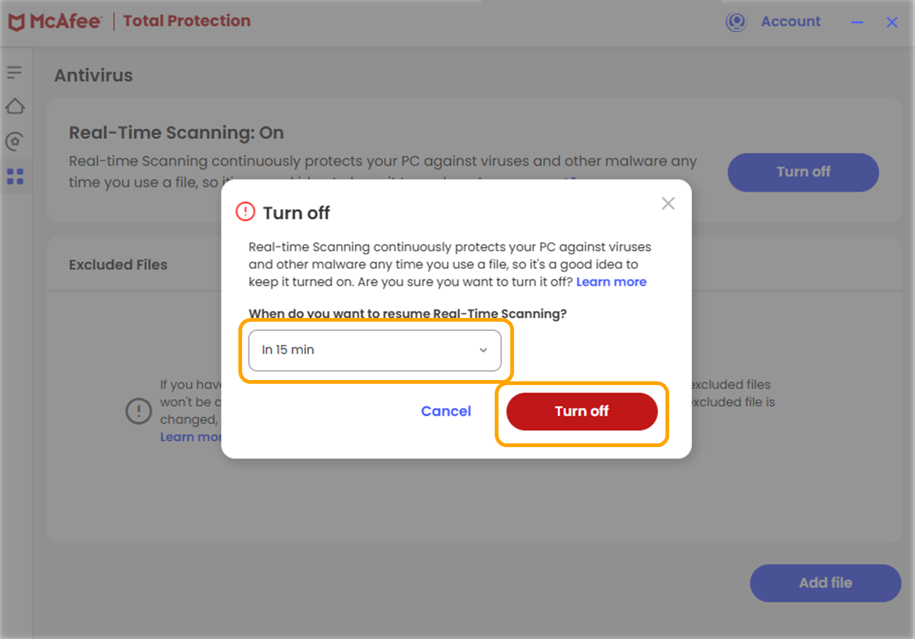This screenshot has height=639, width=915.
Task: Close the McAfee Total Protection window
Action: (892, 22)
